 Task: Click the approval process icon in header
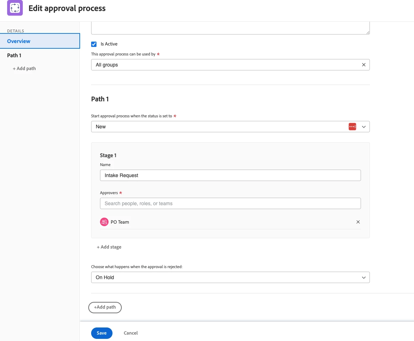[15, 8]
